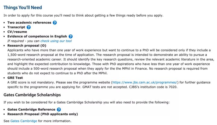Image resolution: width=217 pixels, height=125 pixels.
Task: Select 'Research Proposal (PhD applicants only)' item
Action: tap(42, 114)
